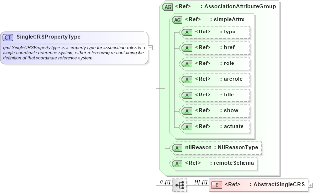Click the 0..[1] cardinality label
This screenshot has height=193, width=313.
click(x=165, y=182)
